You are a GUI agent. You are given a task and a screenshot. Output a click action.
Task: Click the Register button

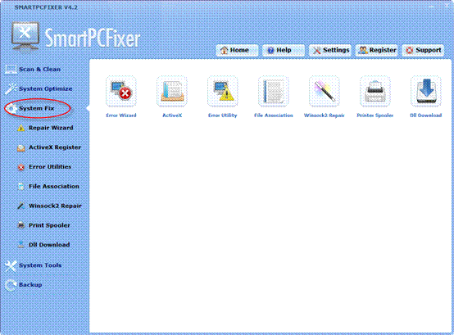(x=376, y=50)
